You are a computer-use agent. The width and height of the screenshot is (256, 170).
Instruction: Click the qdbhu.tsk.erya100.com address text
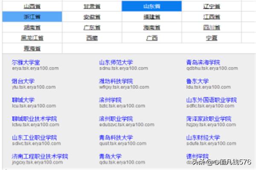[x=212, y=68]
